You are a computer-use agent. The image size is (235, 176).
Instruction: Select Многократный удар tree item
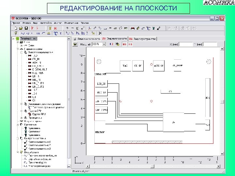coord(39,166)
